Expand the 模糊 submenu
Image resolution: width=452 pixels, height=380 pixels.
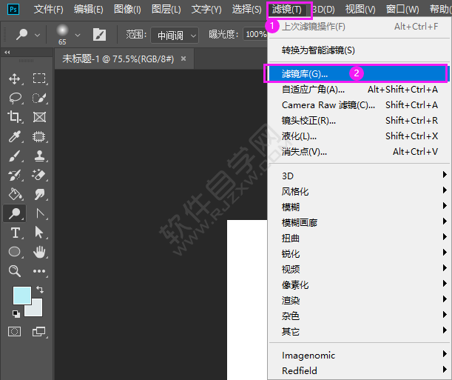coord(360,207)
